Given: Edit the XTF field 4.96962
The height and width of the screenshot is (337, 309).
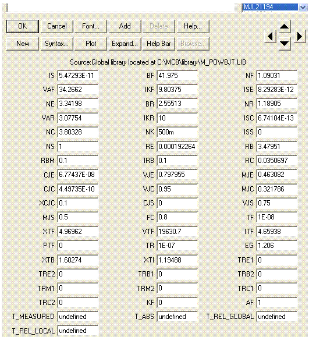Looking at the screenshot, I should (78, 232).
